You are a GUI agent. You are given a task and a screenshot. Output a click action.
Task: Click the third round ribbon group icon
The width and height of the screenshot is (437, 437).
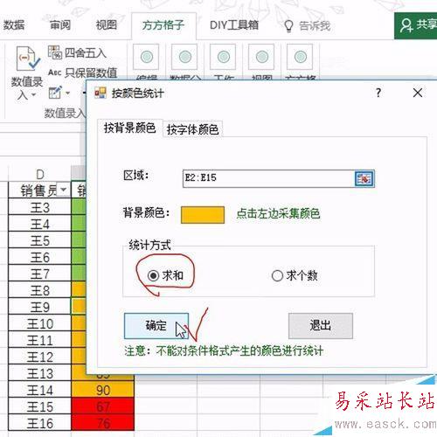coord(223,57)
